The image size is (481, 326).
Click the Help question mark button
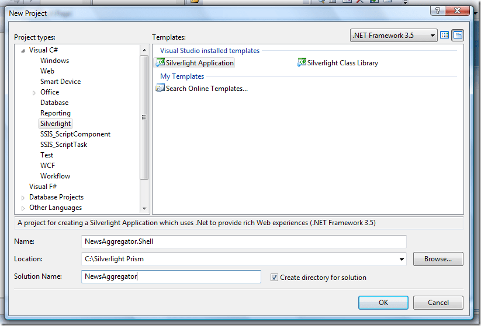click(436, 11)
